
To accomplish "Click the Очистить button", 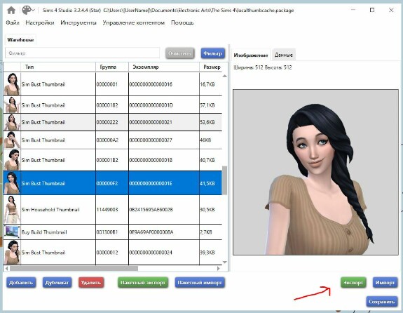I will point(179,53).
